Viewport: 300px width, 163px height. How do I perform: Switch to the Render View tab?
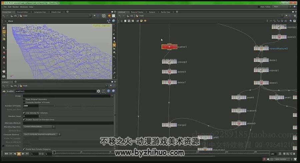coord(165,12)
